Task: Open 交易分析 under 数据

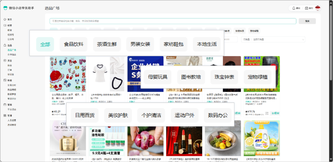Action: coord(12,85)
